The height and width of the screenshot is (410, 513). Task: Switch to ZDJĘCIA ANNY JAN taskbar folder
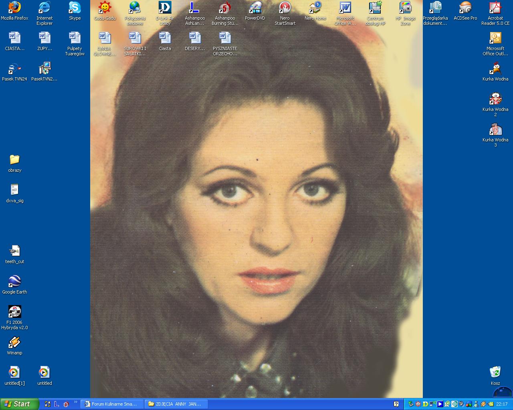tap(176, 404)
